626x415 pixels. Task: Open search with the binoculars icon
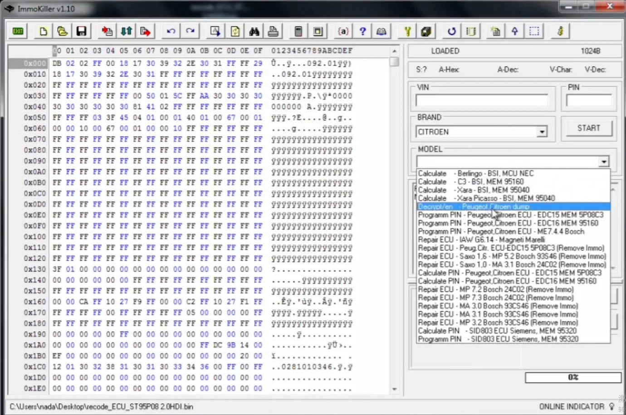pos(254,31)
